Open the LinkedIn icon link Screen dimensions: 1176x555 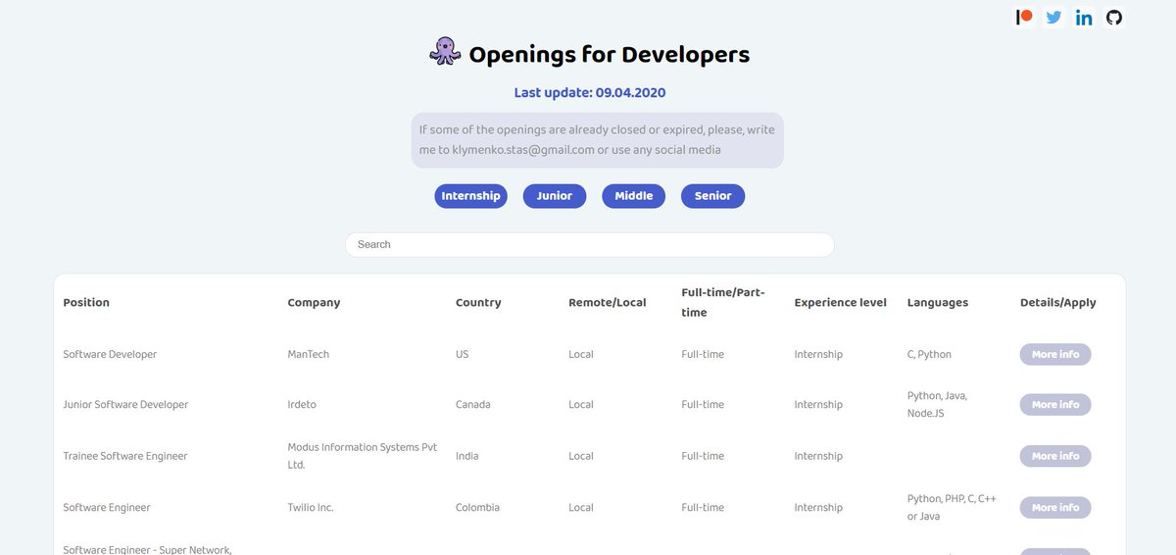pos(1084,17)
